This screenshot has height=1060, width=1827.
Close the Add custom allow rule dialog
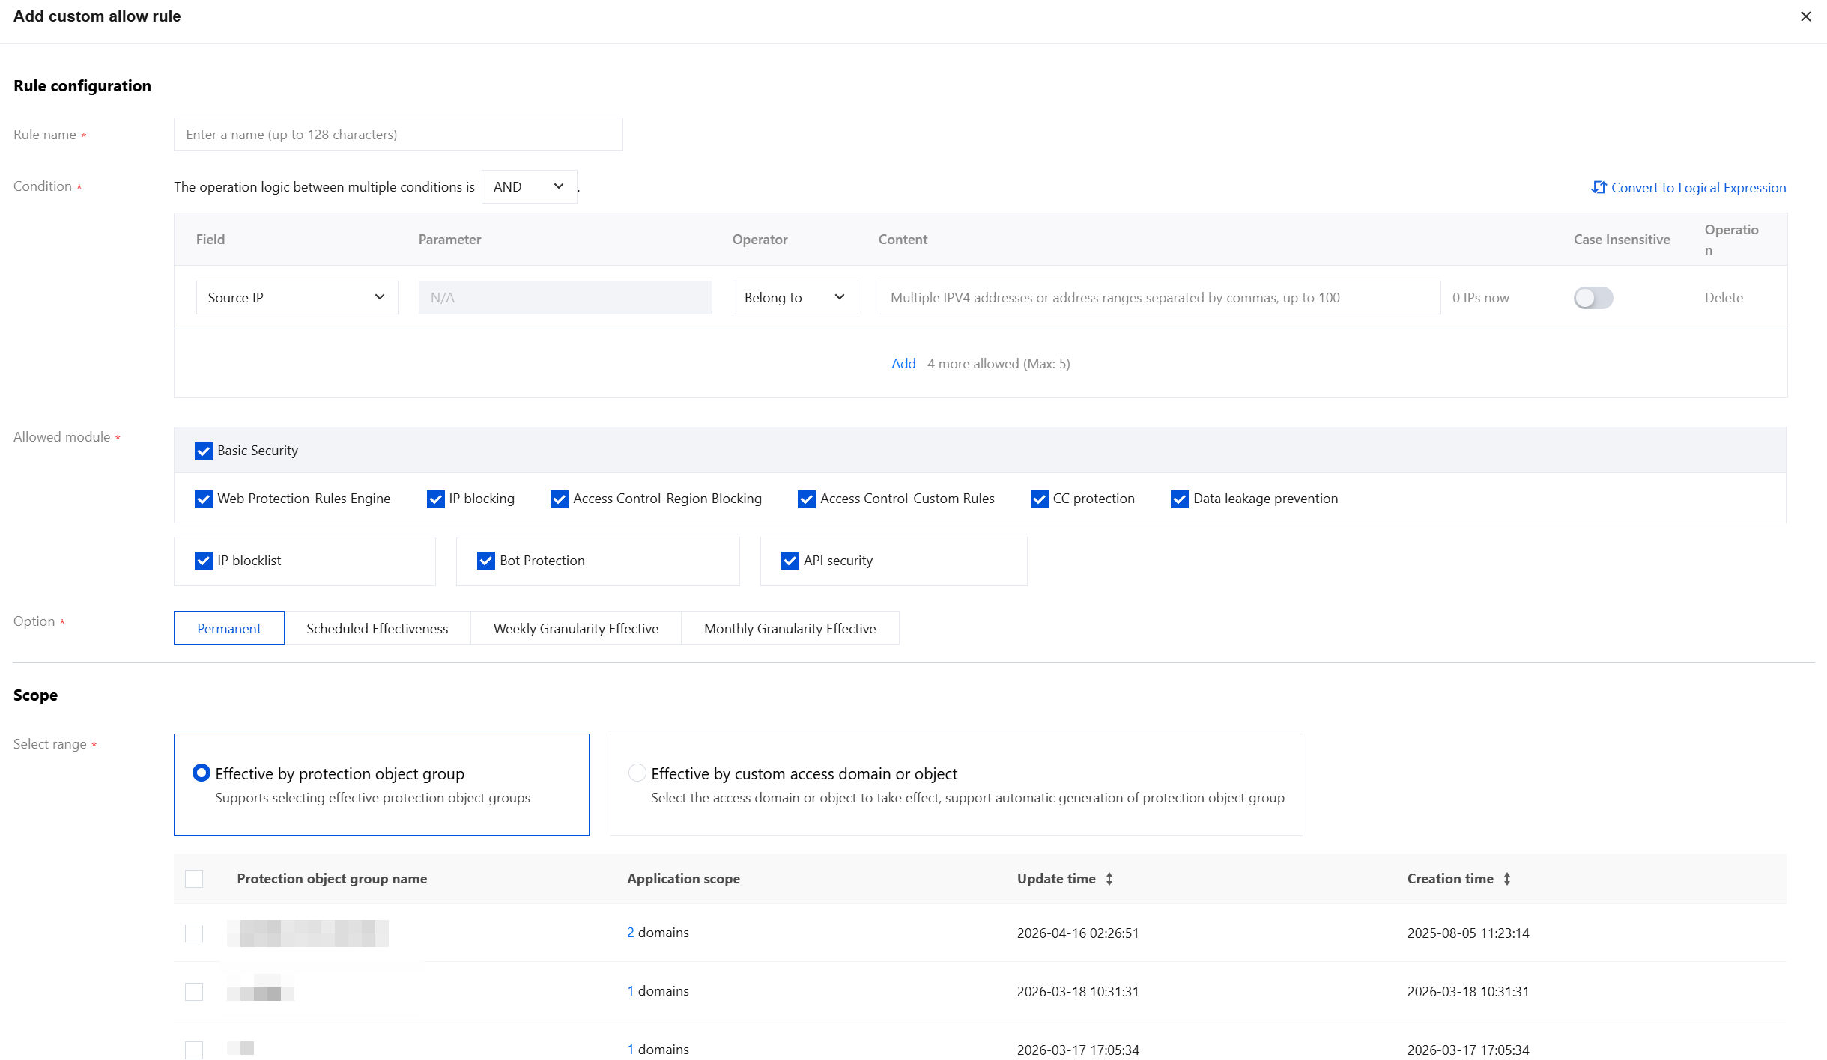click(1805, 16)
